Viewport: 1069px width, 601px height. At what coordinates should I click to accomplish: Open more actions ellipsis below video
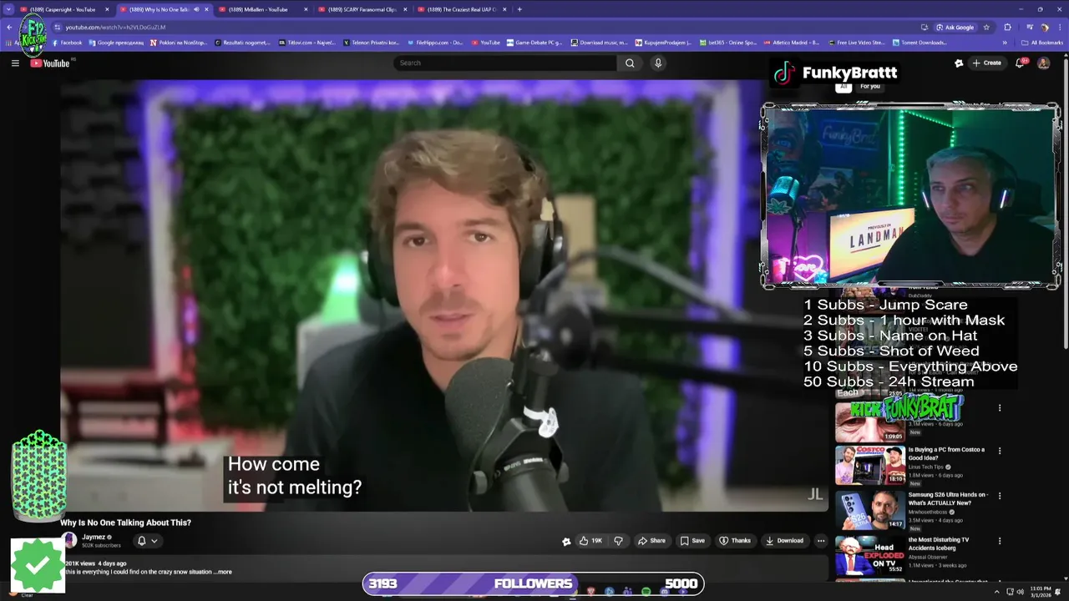click(x=821, y=541)
